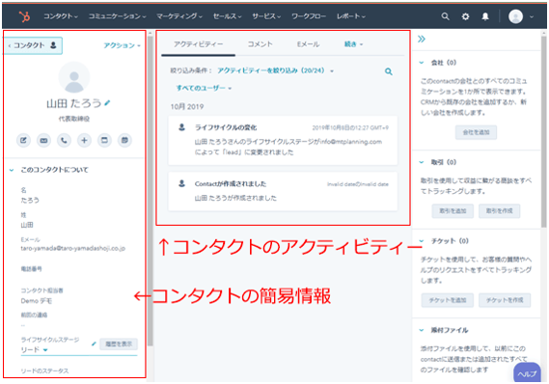Click the left panel scrollbar
This screenshot has width=549, height=384.
pos(151,191)
